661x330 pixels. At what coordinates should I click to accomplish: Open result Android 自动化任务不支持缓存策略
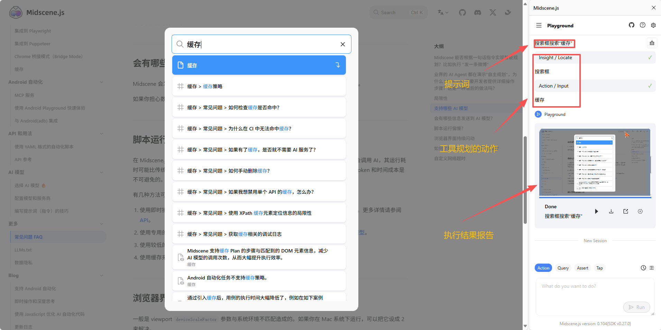[x=259, y=281]
